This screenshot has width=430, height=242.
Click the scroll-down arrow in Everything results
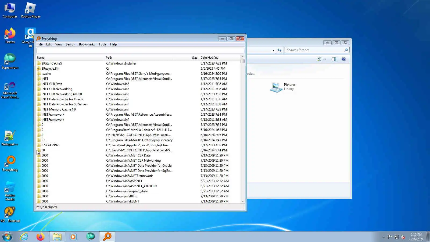point(243,201)
